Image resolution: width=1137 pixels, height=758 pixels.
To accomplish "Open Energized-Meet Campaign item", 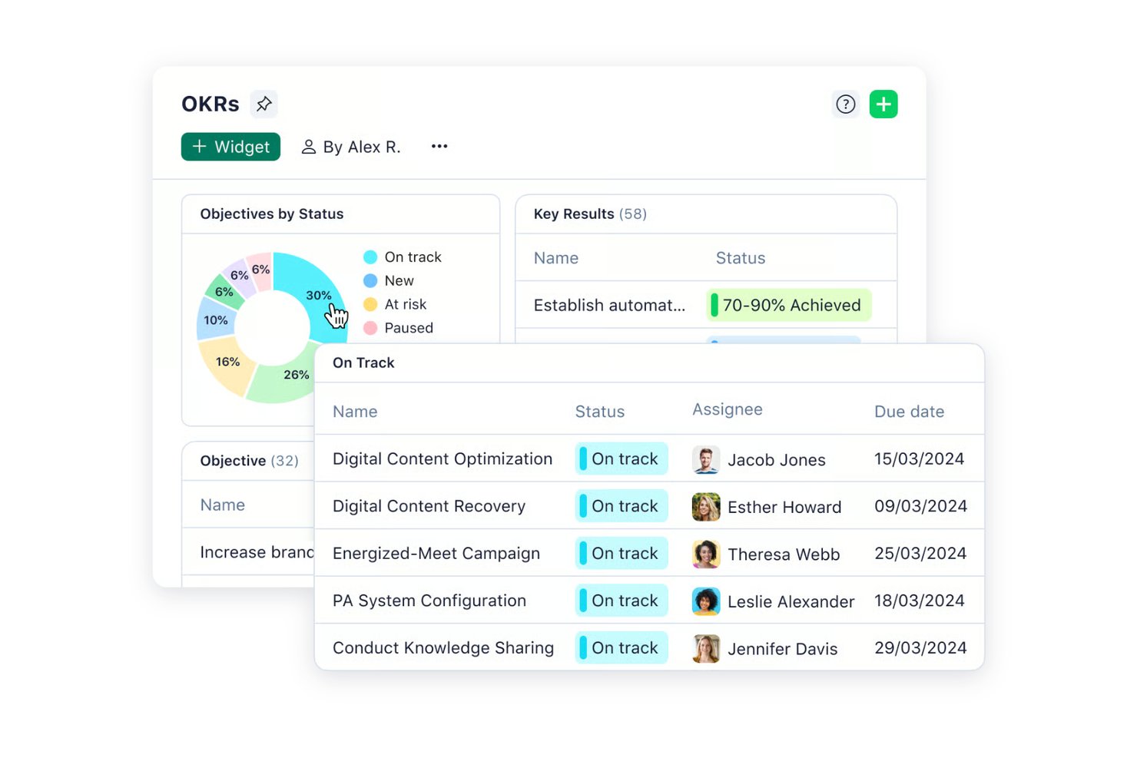I will (436, 553).
